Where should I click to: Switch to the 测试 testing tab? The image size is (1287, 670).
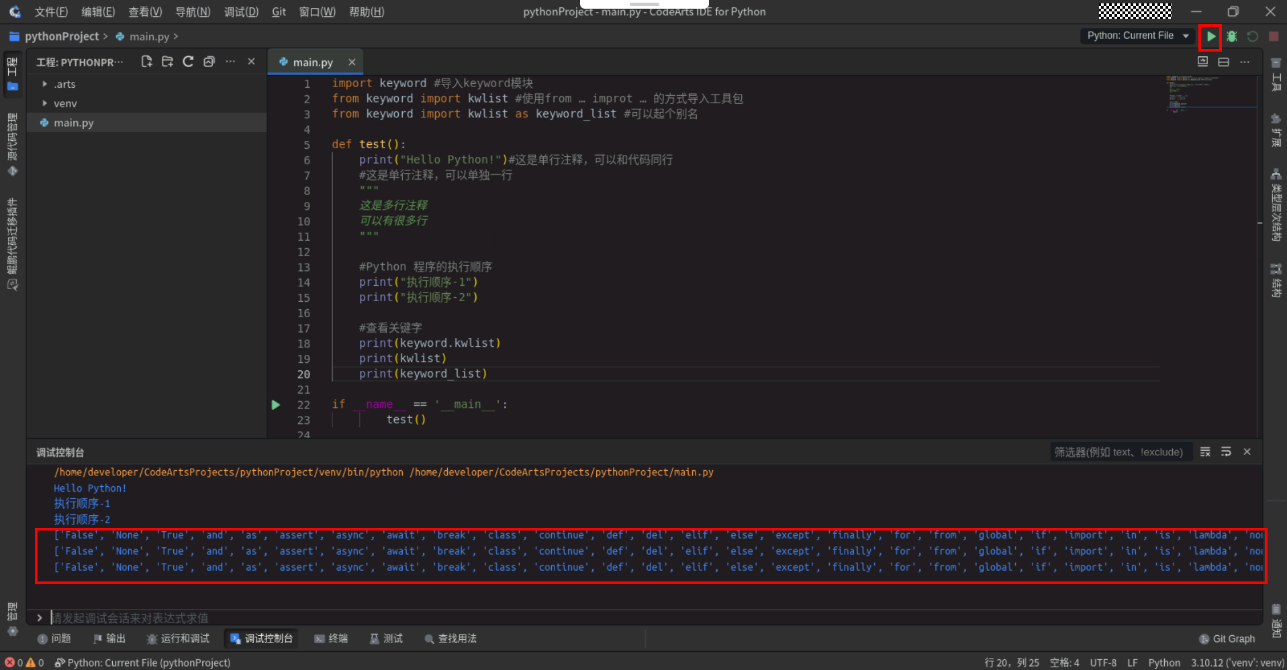387,638
